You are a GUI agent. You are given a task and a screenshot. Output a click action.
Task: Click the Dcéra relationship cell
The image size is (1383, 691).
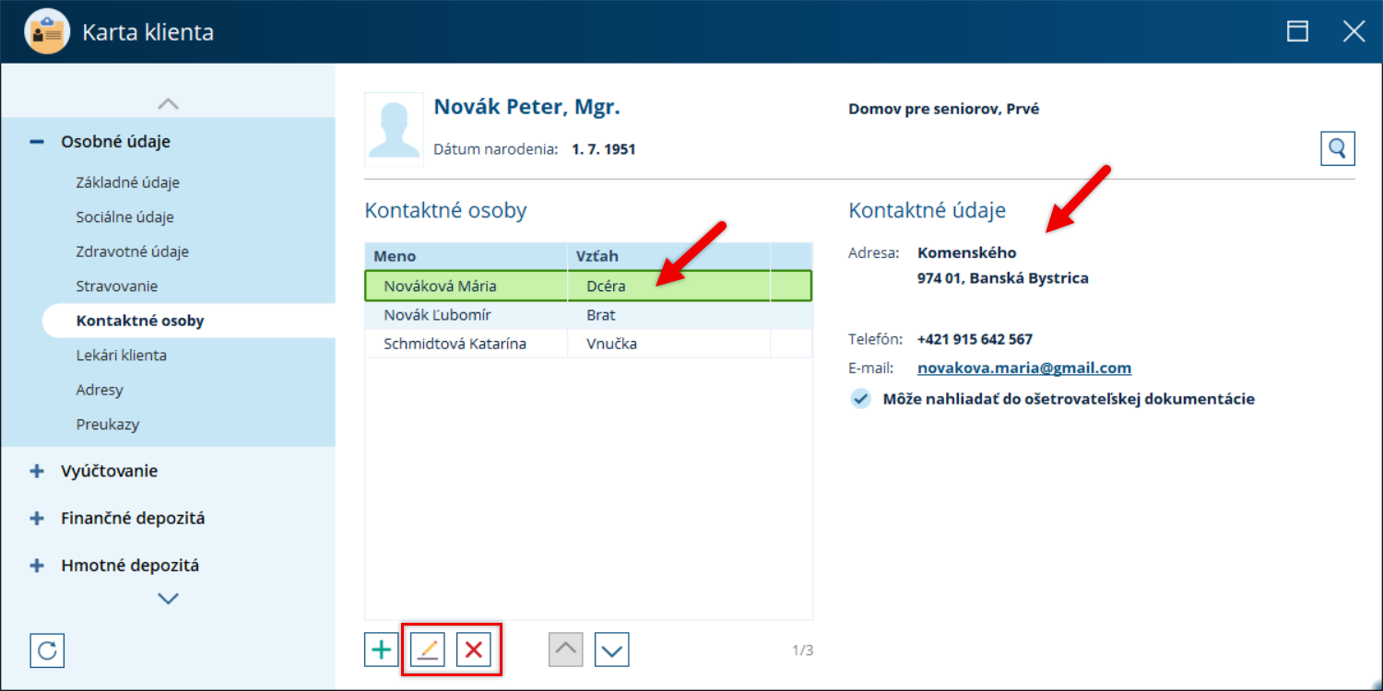click(668, 286)
